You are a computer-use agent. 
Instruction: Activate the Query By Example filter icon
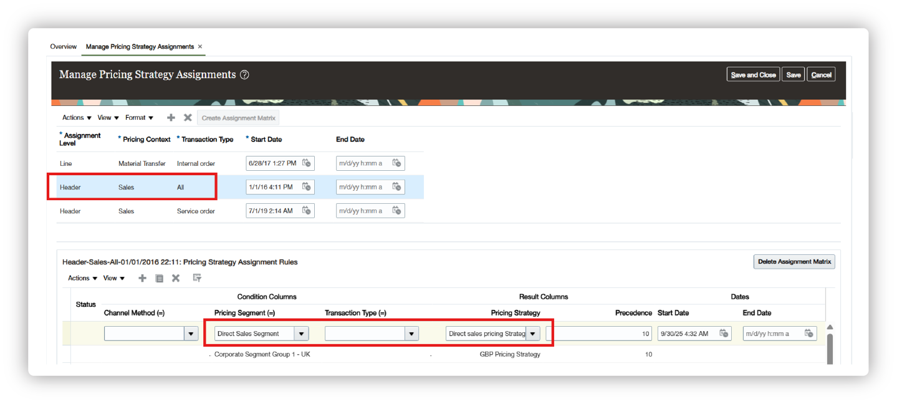(196, 278)
